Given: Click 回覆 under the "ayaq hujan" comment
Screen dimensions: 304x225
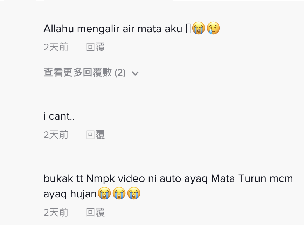Looking at the screenshot, I should (x=95, y=212).
